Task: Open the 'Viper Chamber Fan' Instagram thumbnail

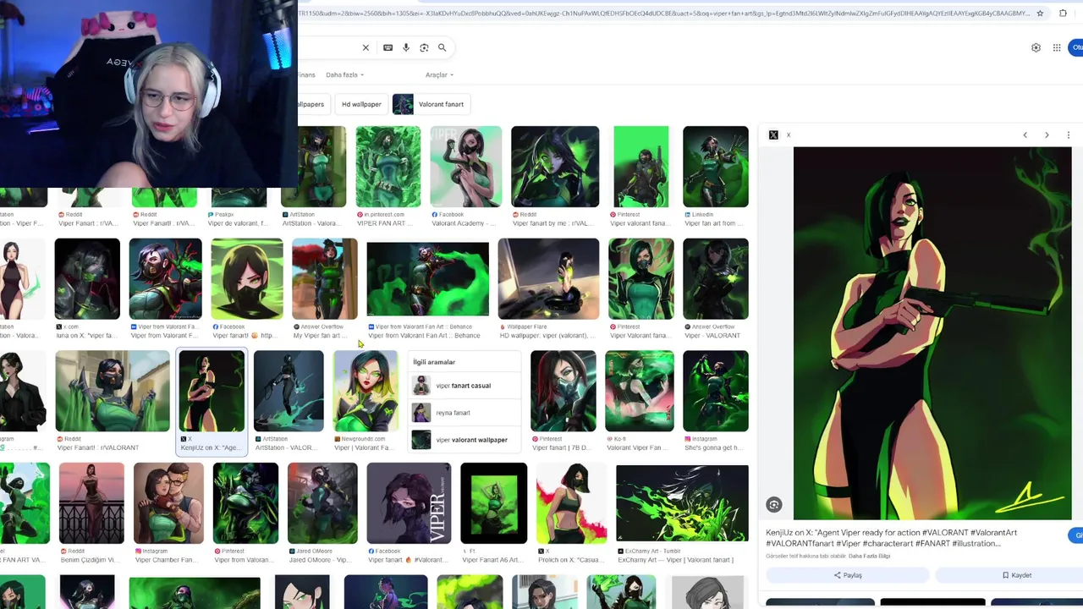Action: [x=168, y=503]
